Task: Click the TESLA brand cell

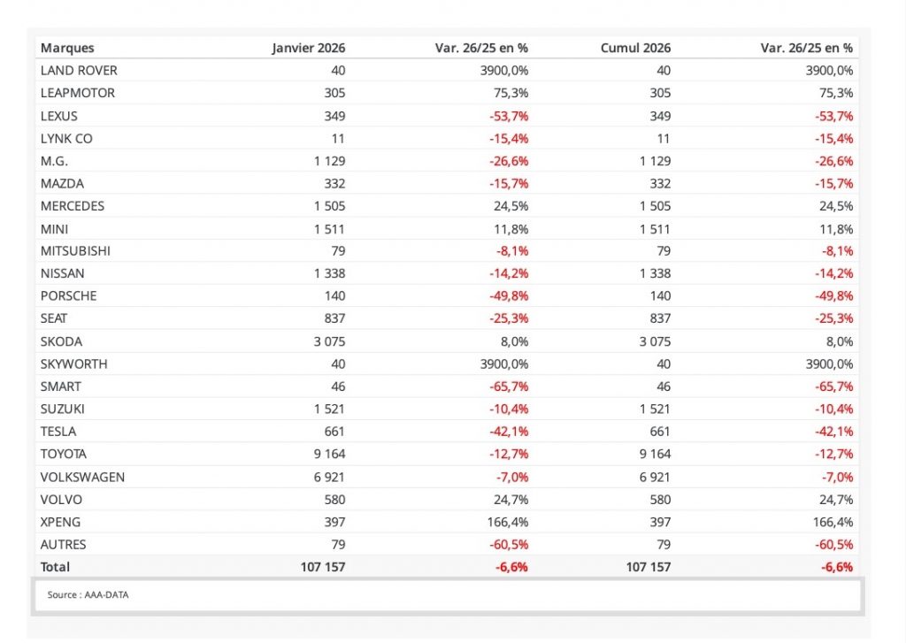Action: coord(58,432)
